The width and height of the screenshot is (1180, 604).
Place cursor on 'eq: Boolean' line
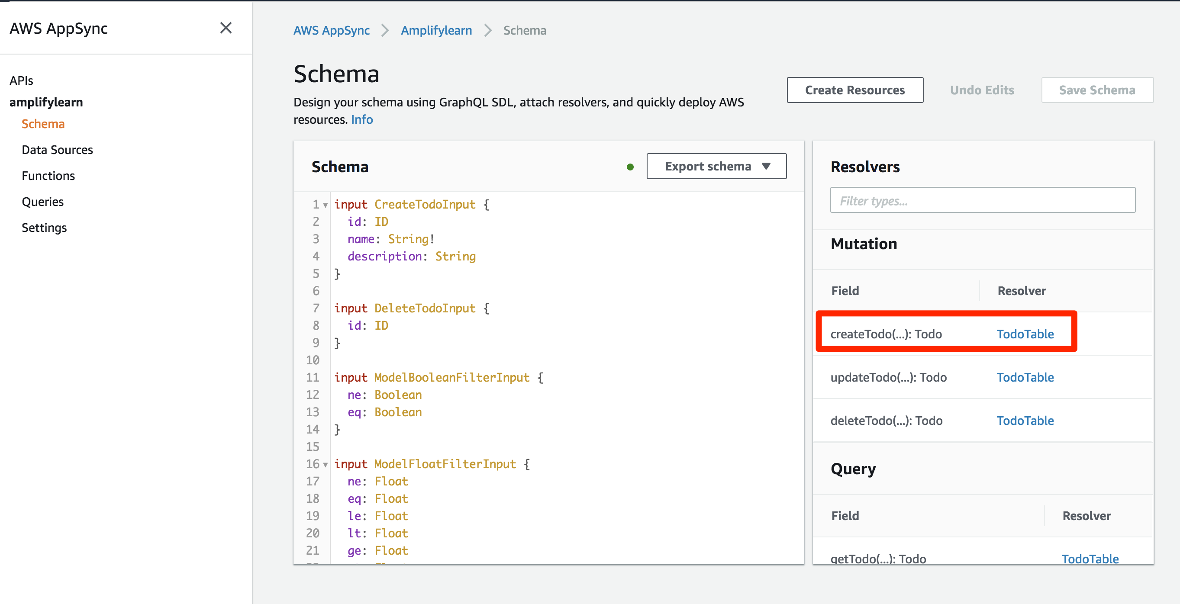click(384, 412)
